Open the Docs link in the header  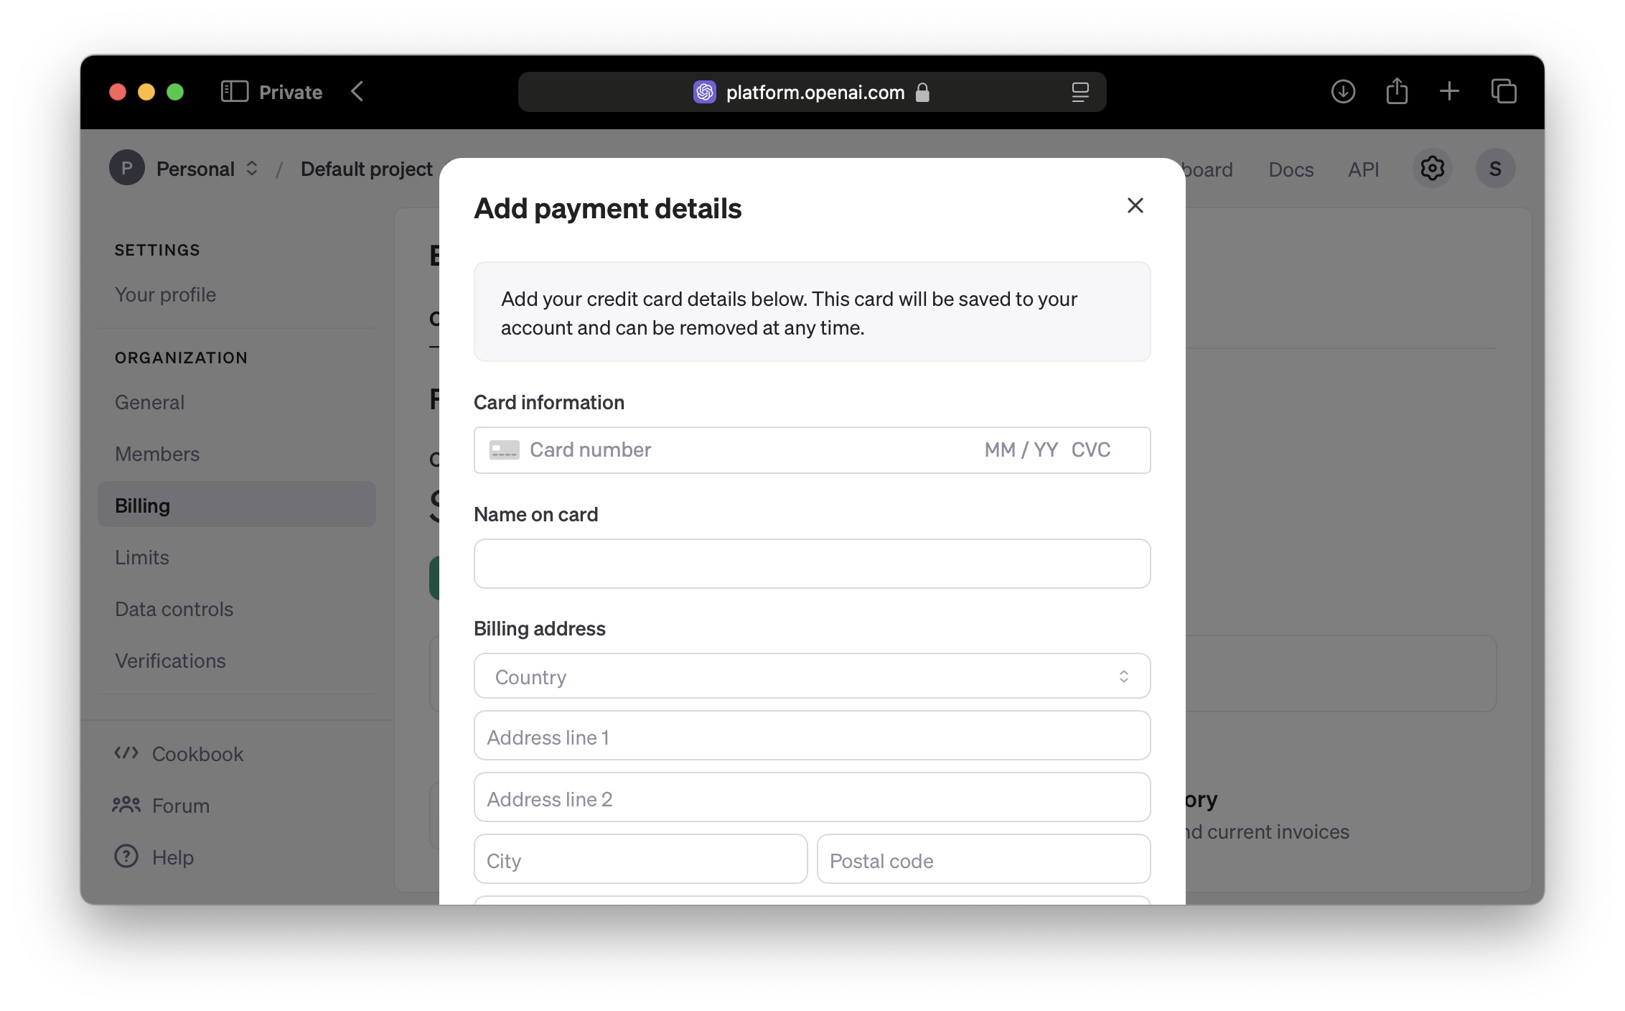(x=1291, y=169)
